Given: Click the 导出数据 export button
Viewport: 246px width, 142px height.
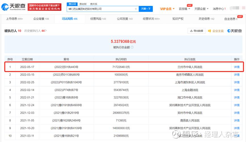Looking at the screenshot, I should tap(196, 31).
